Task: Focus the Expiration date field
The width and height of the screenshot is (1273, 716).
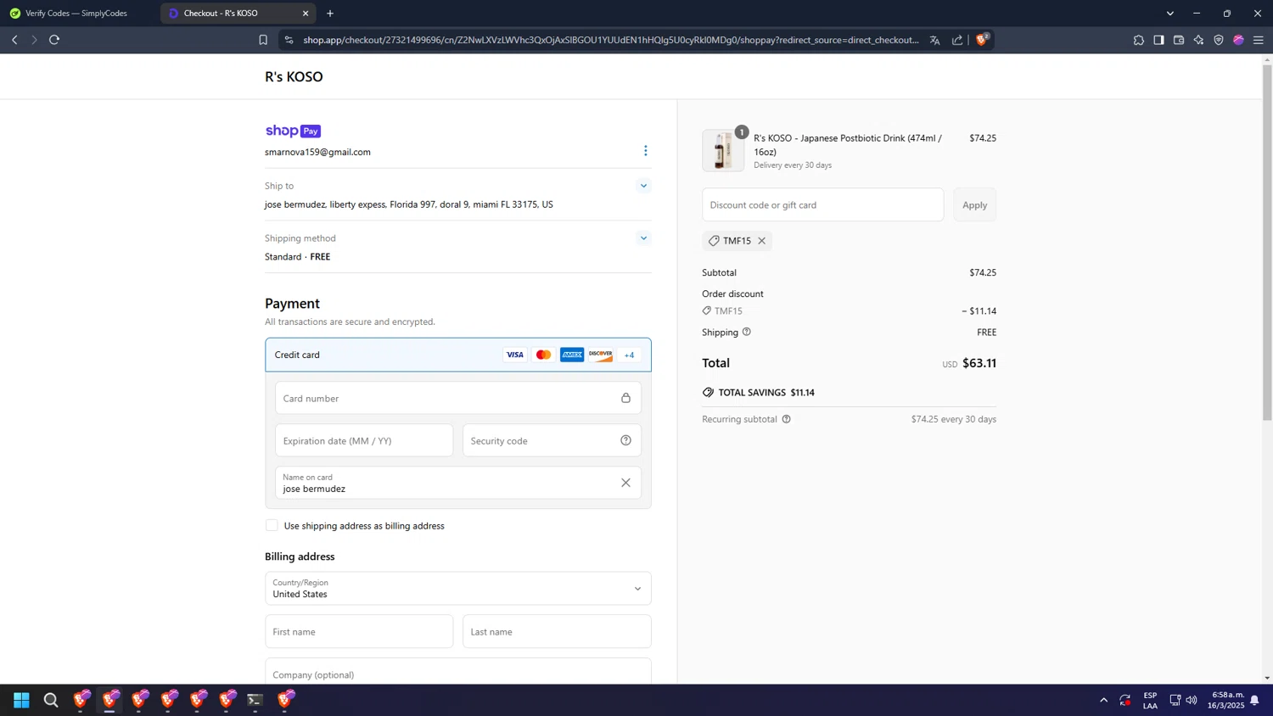Action: click(x=364, y=440)
